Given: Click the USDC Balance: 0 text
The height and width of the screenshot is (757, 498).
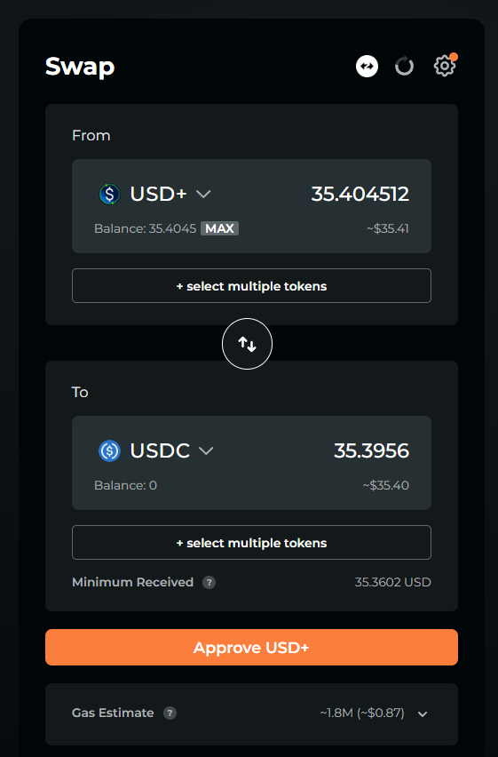Looking at the screenshot, I should point(125,485).
